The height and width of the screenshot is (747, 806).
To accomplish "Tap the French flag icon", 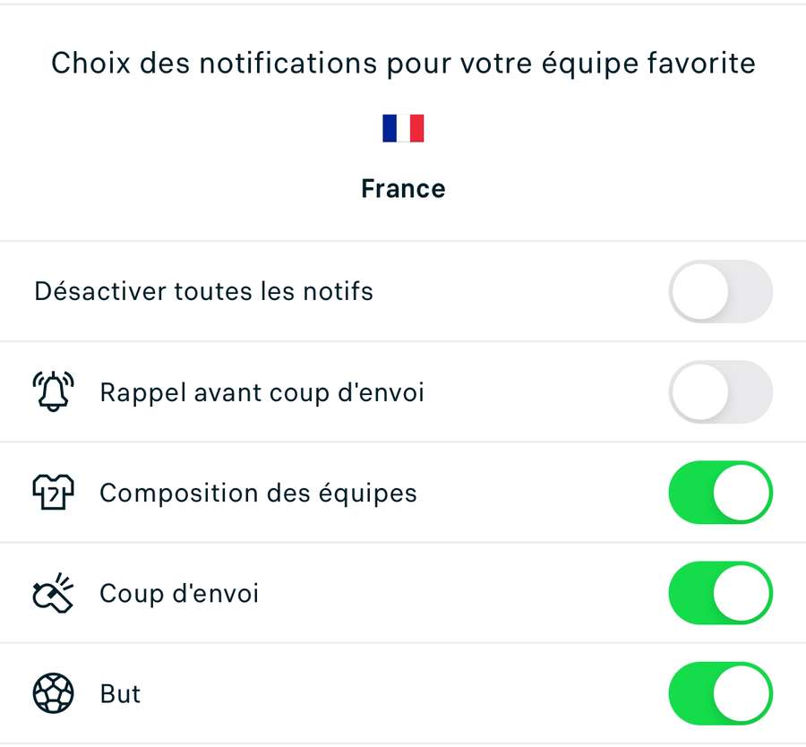I will 403,128.
